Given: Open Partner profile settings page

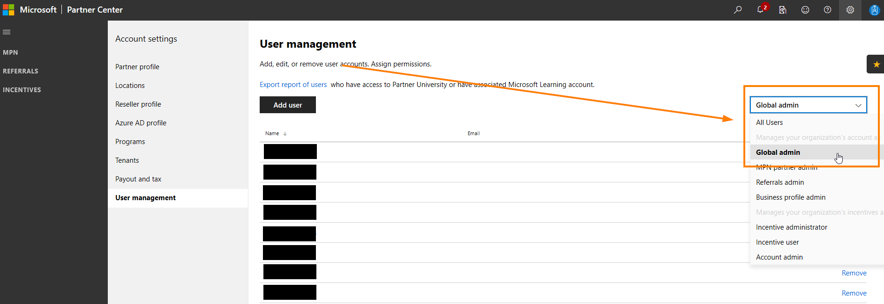Looking at the screenshot, I should pos(137,67).
